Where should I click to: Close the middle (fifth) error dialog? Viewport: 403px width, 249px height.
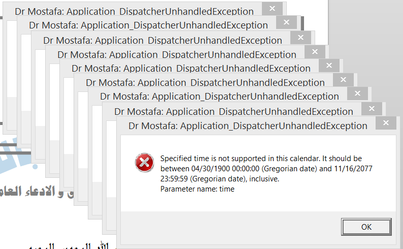click(x=331, y=66)
